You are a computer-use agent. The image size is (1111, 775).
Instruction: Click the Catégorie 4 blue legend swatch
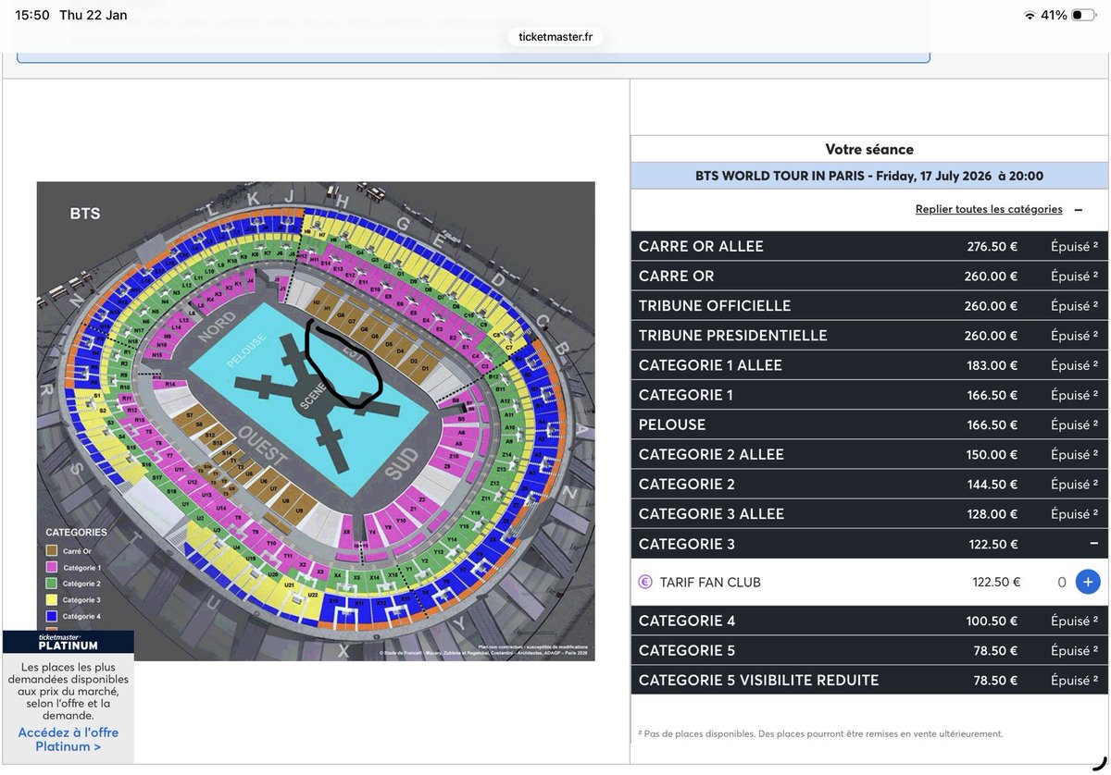[52, 615]
